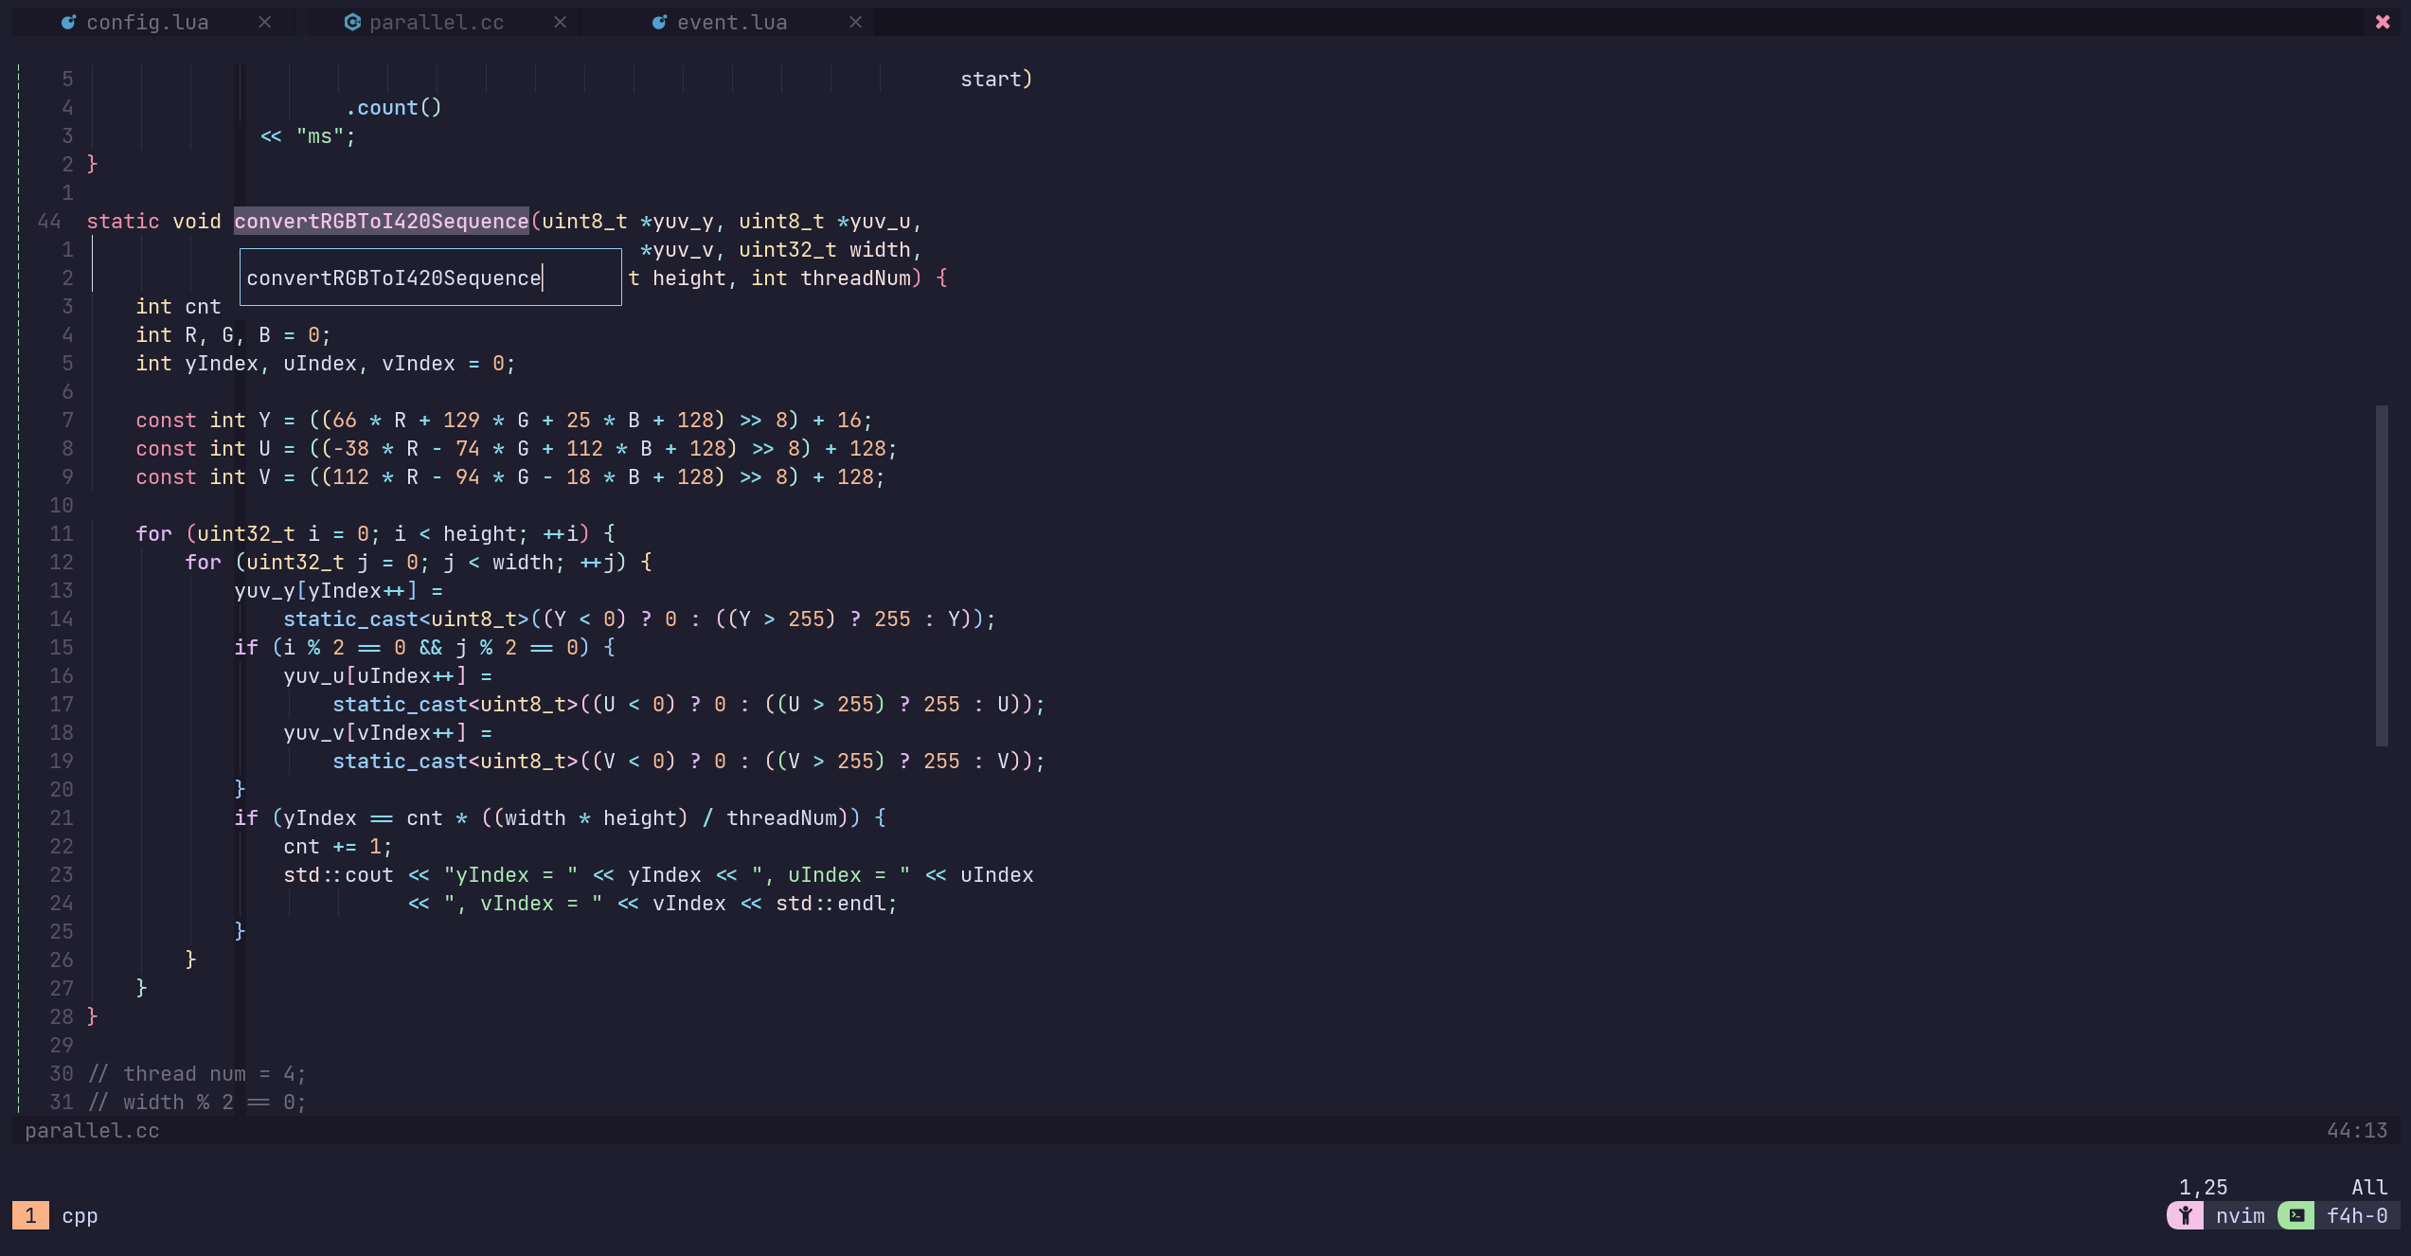This screenshot has width=2411, height=1256.
Task: Click the pink person icon beside nvim
Action: tap(2186, 1215)
